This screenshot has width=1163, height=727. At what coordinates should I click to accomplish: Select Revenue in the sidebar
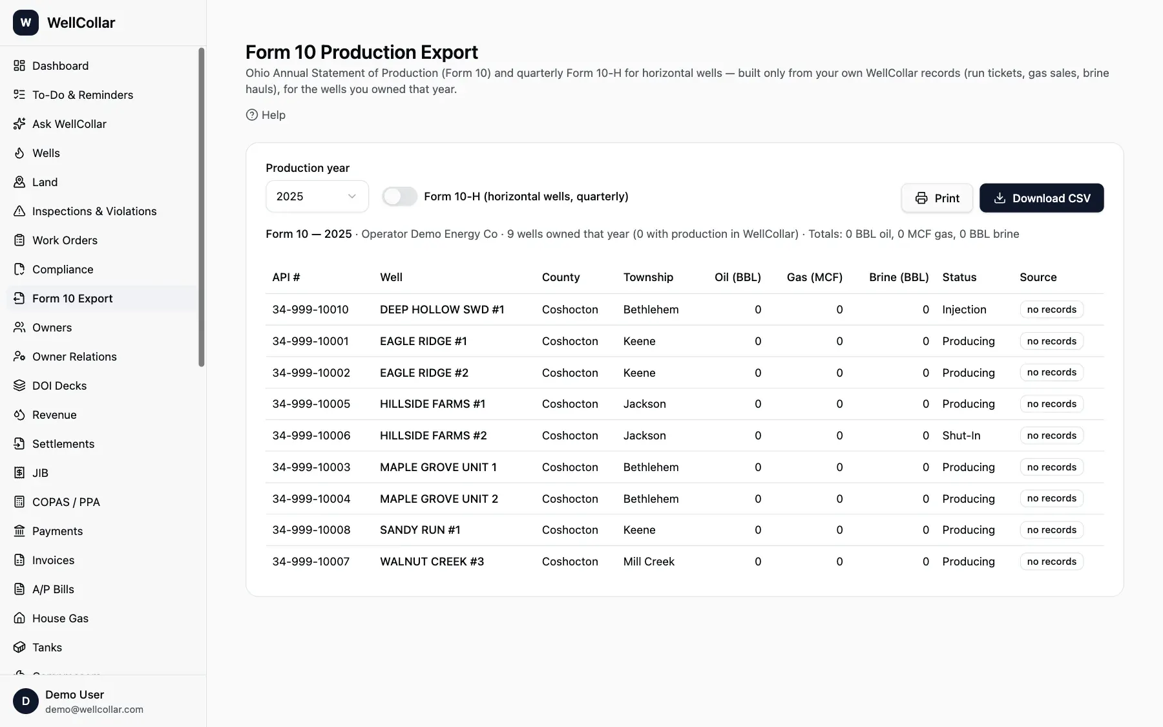point(102,415)
